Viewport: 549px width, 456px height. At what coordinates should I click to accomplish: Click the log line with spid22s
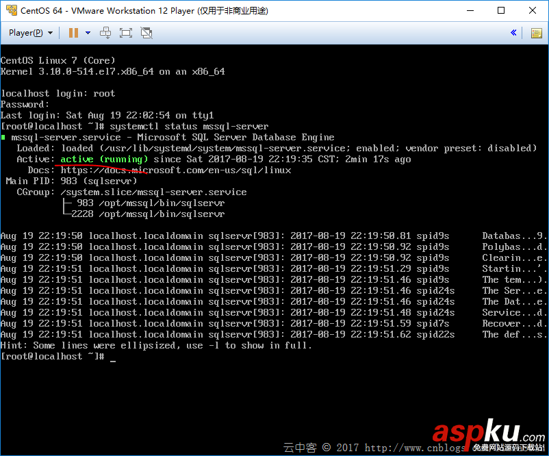click(273, 335)
